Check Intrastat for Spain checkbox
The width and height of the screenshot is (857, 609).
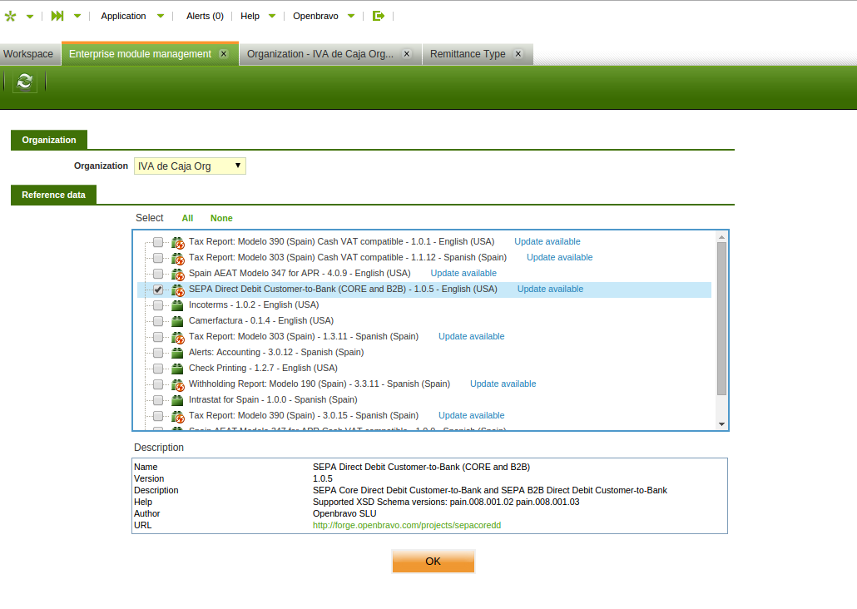[158, 400]
